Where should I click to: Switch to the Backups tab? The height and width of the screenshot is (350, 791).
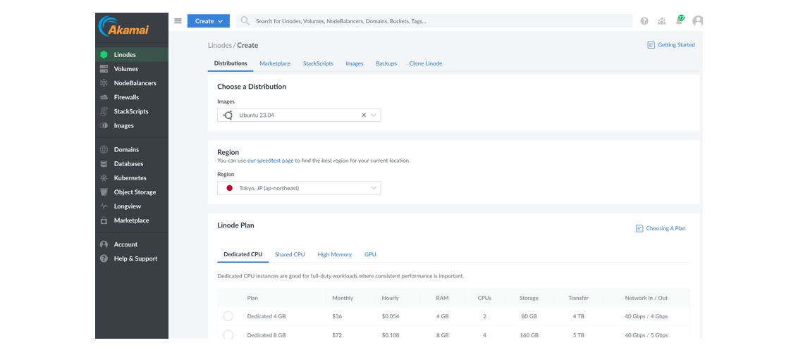(x=386, y=63)
